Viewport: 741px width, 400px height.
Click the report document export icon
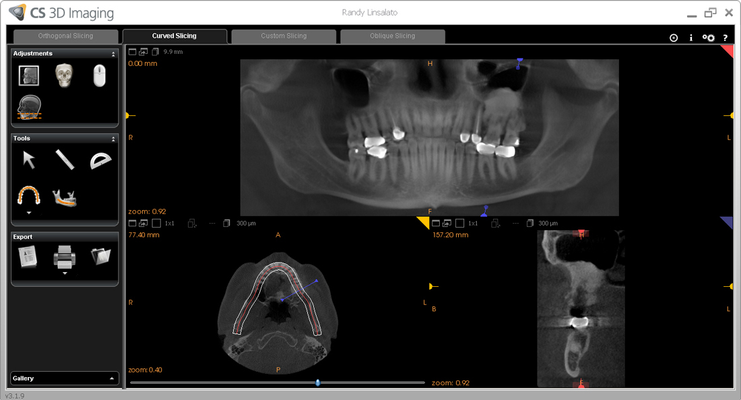tap(28, 256)
